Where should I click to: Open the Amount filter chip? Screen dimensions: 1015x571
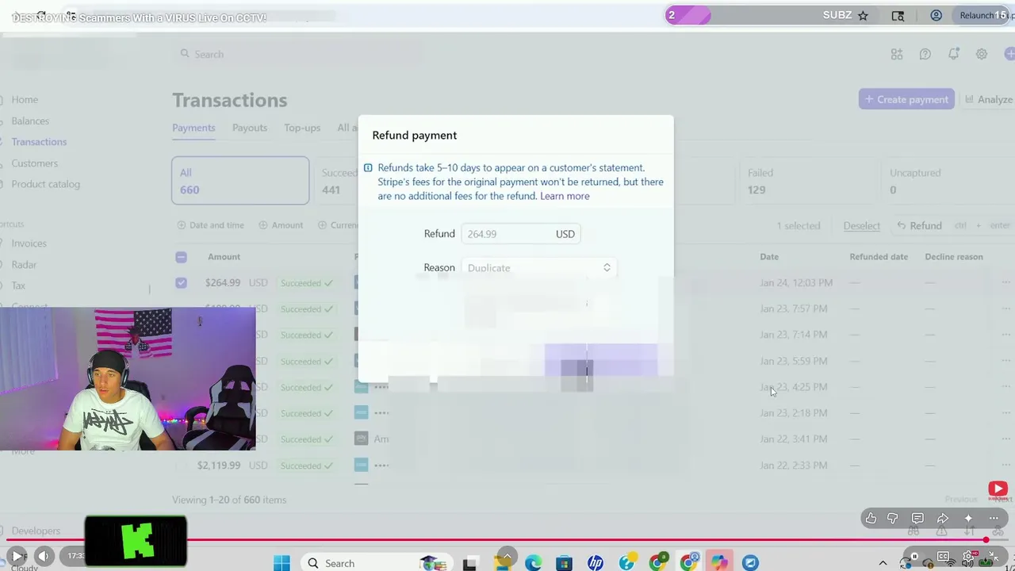coord(281,225)
